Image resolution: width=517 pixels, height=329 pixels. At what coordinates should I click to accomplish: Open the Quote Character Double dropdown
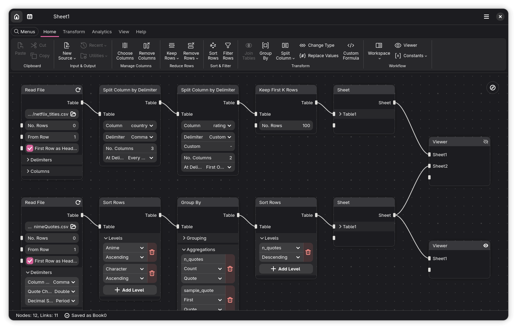pyautogui.click(x=52, y=291)
